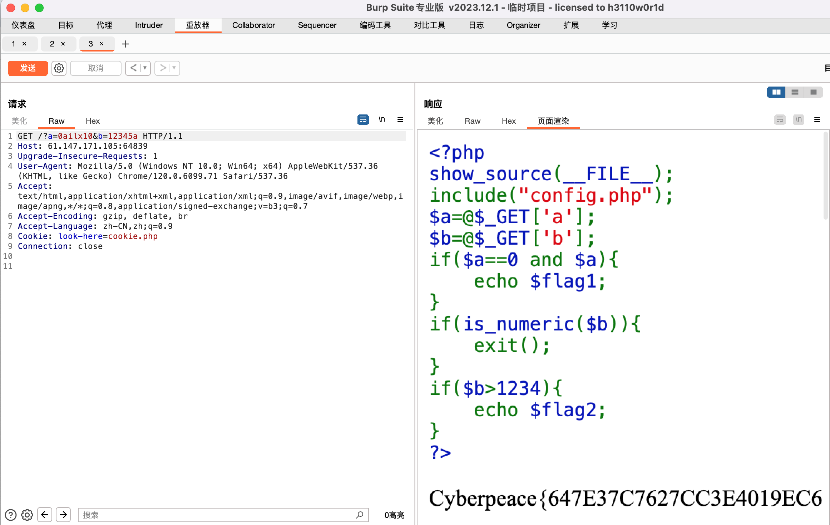Enable the stacked top-bottom layout view

click(795, 92)
